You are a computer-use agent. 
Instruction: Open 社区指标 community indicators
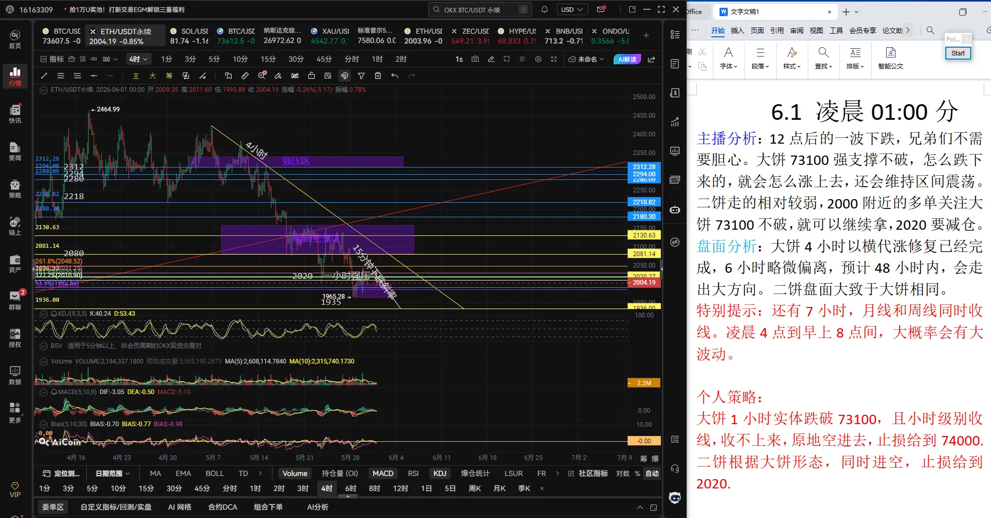(x=588, y=473)
